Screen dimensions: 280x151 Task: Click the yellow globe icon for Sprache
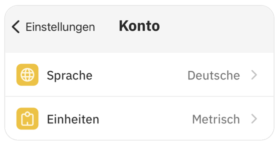coord(27,75)
